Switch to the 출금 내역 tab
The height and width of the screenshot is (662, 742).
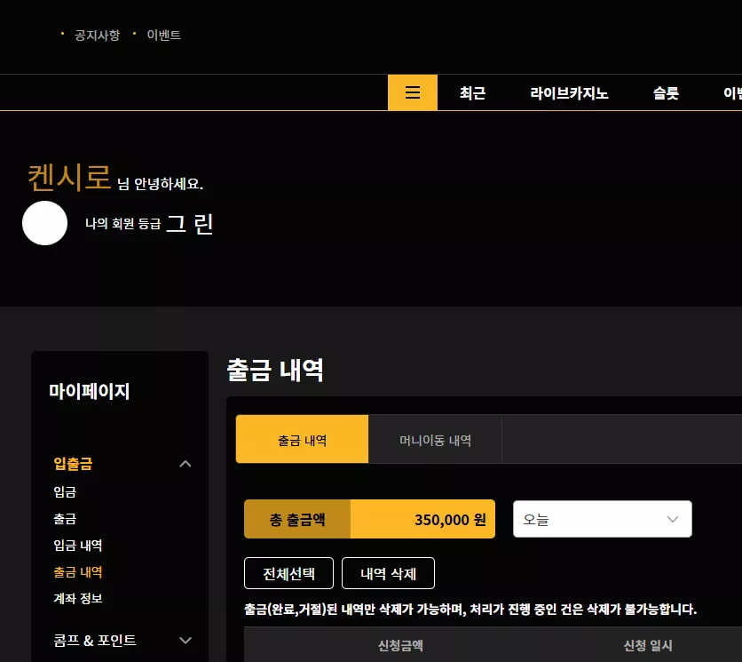pos(302,439)
